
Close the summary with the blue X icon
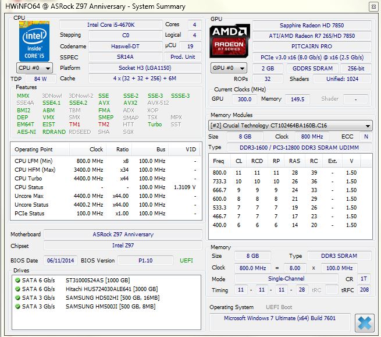click(364, 322)
